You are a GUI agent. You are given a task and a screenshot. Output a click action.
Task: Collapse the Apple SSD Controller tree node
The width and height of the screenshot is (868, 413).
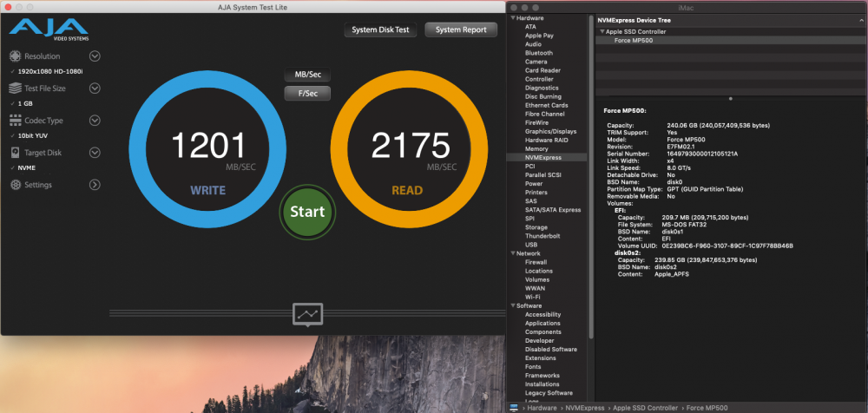(x=602, y=32)
